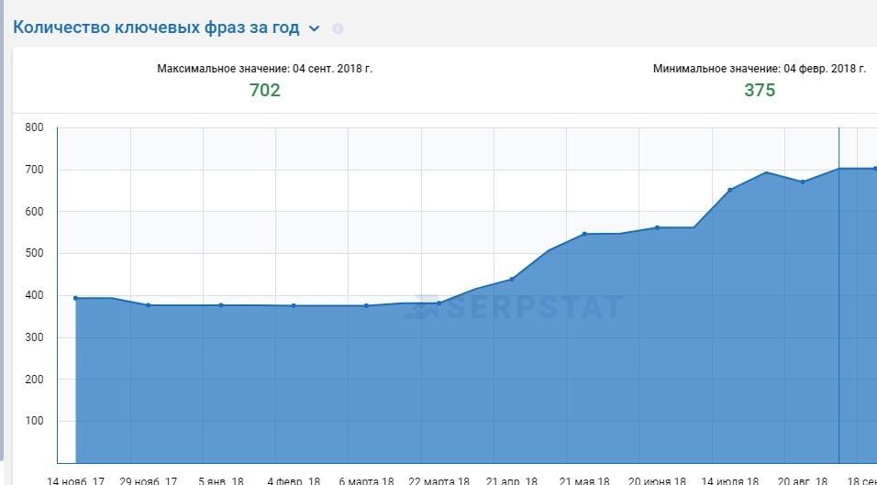Click the data point for 22 марта 18
Viewport: 877px width, 485px height.
click(439, 303)
